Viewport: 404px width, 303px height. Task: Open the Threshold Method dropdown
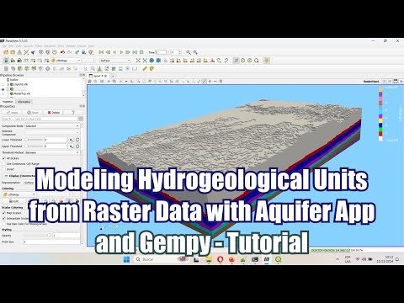click(x=52, y=152)
